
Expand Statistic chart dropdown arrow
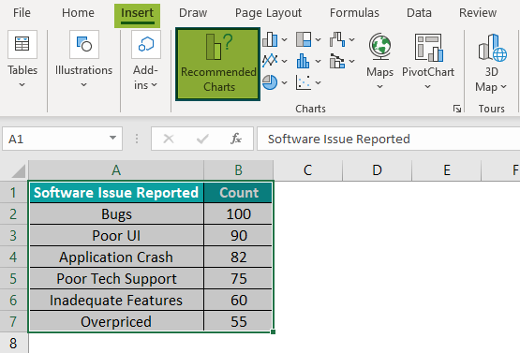[318, 61]
